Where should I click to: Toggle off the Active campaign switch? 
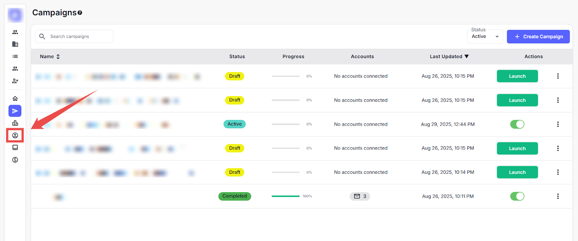pos(517,124)
